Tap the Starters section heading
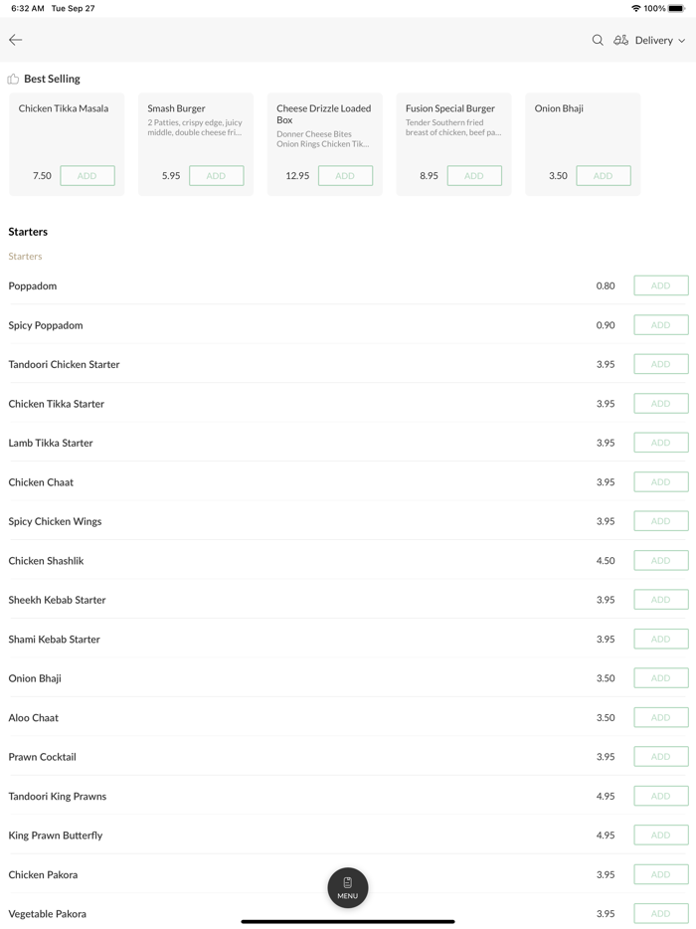Viewport: 696px width, 929px height. (x=28, y=232)
